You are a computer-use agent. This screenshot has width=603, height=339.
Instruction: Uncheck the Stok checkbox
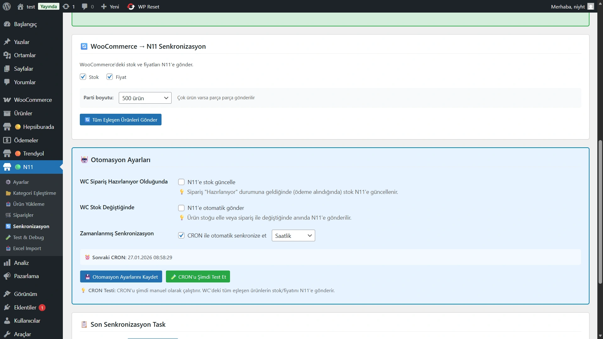83,77
